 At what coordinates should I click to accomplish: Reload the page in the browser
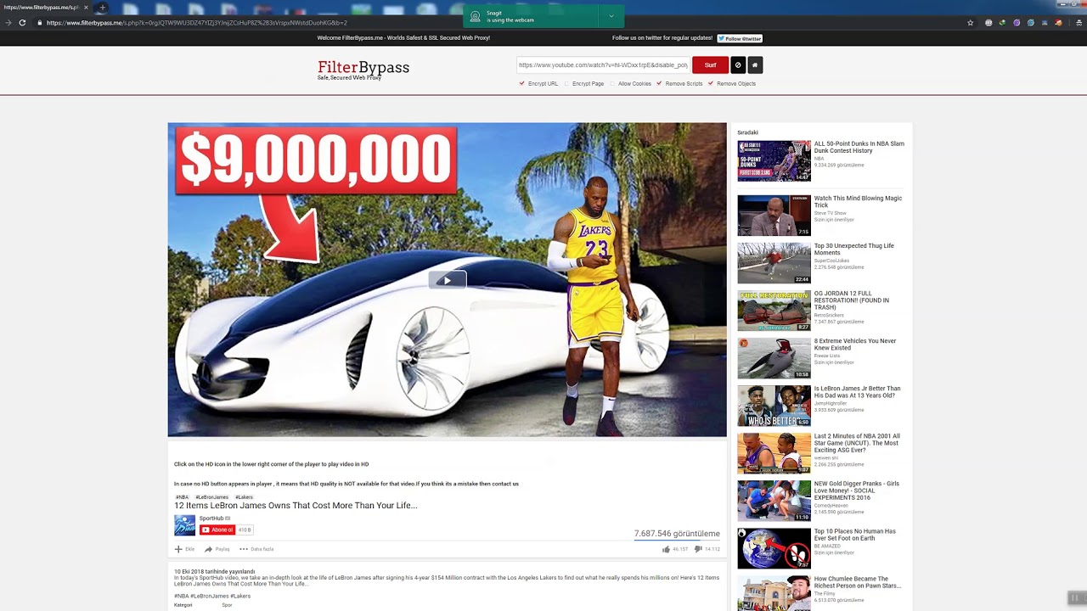tap(22, 23)
